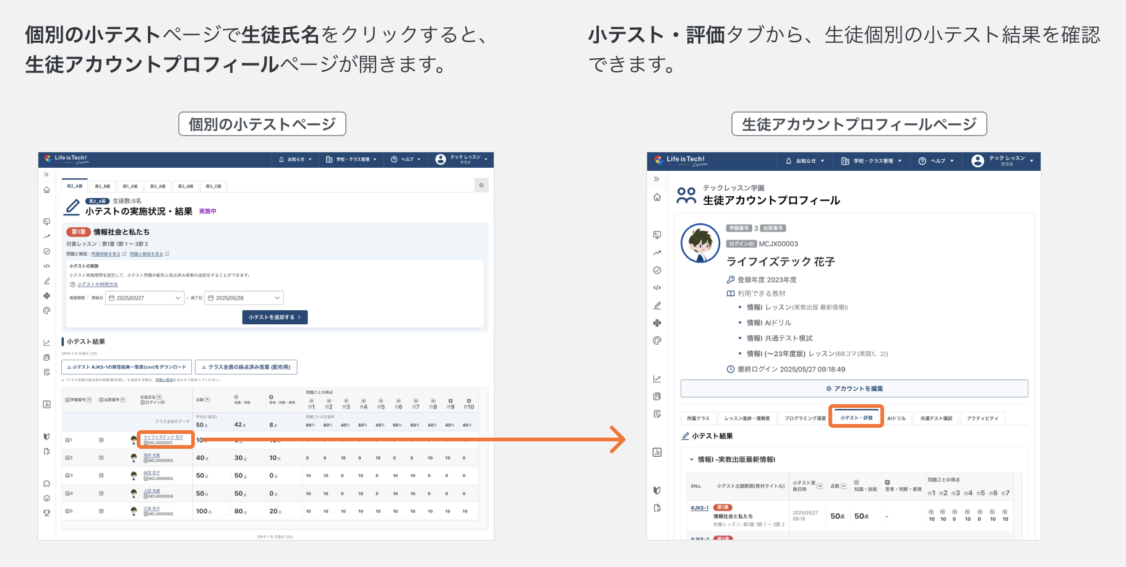Select the checkmark circle icon in quiz page sidebar
The image size is (1126, 567).
(46, 251)
